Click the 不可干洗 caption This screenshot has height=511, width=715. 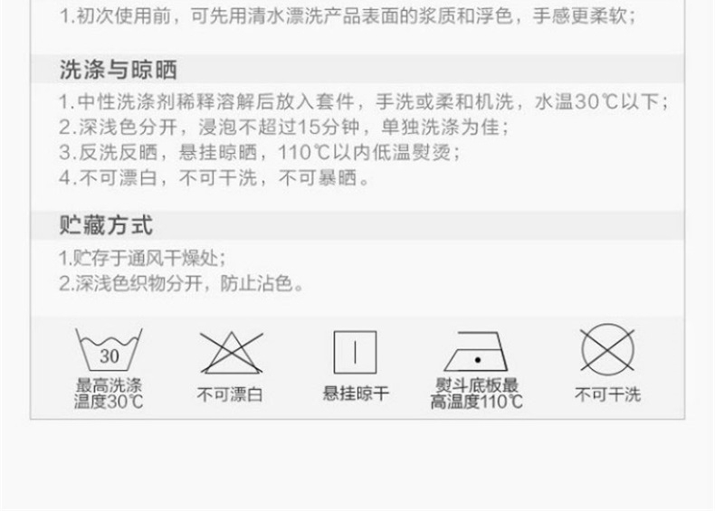click(x=608, y=394)
